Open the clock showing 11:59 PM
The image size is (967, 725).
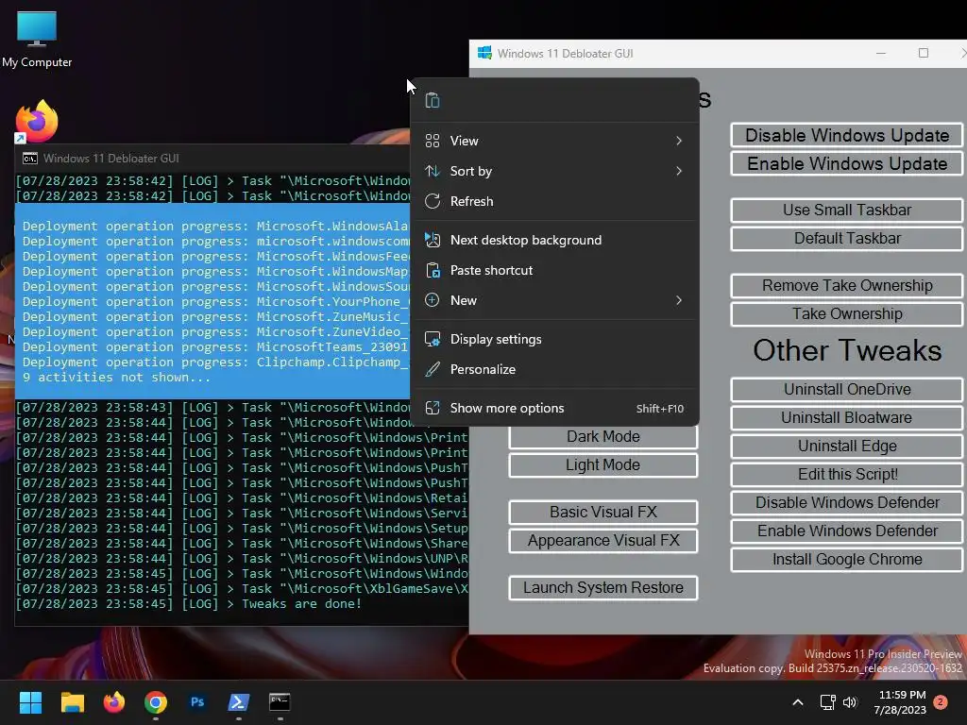[x=900, y=702]
